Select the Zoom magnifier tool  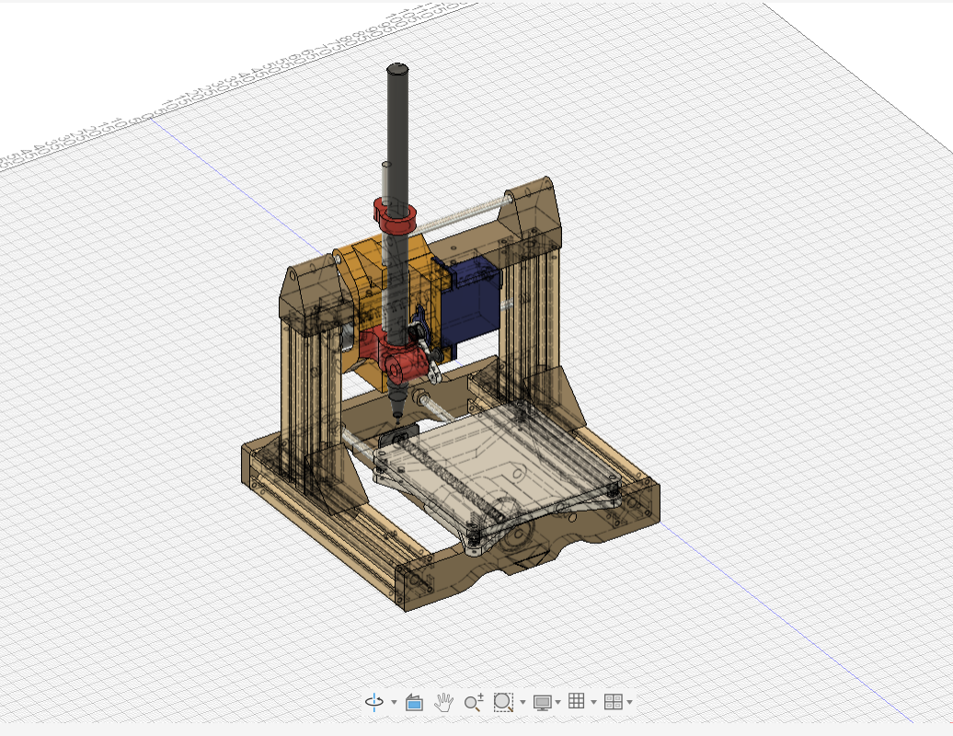click(474, 702)
